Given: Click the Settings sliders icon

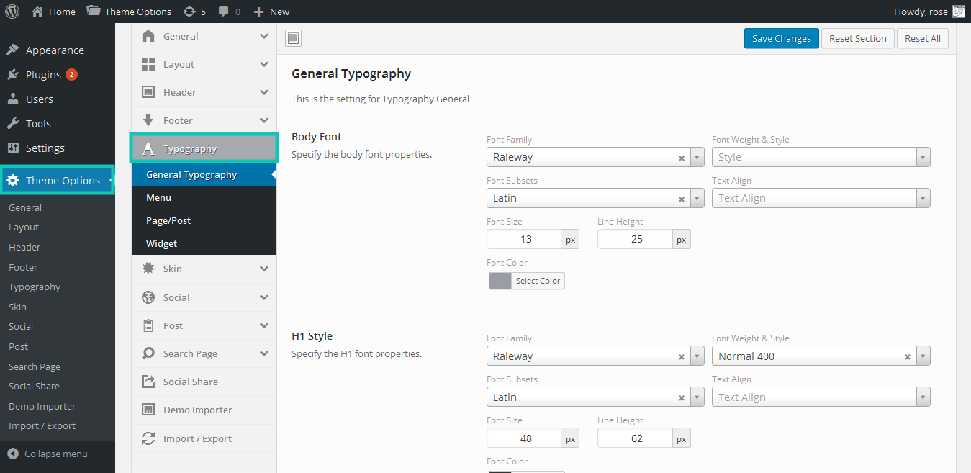Looking at the screenshot, I should 13,148.
